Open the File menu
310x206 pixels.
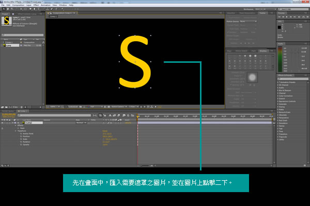[x=3, y=5]
